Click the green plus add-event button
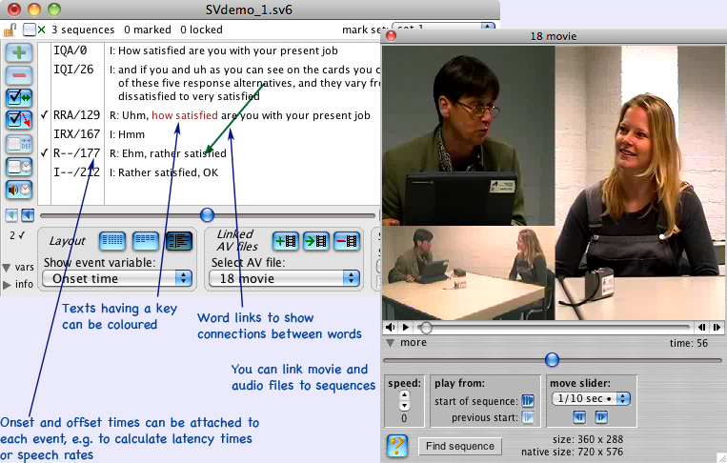Screen dimensions: 727x463 pos(19,52)
